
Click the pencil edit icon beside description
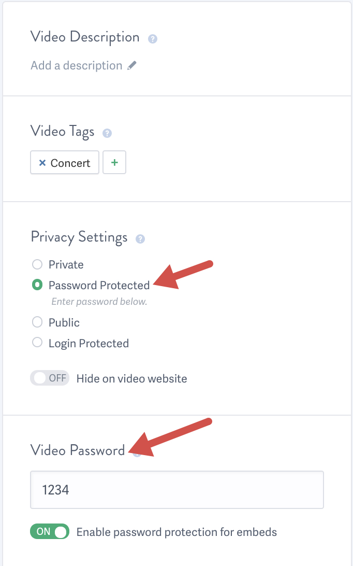coord(132,65)
